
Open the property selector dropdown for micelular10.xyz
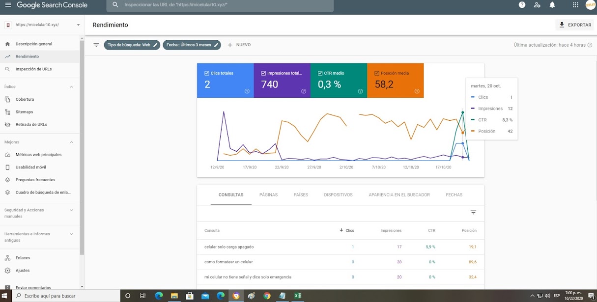78,25
